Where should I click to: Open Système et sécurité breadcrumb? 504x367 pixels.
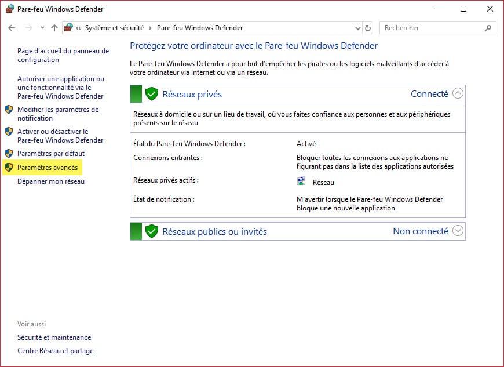coord(114,28)
